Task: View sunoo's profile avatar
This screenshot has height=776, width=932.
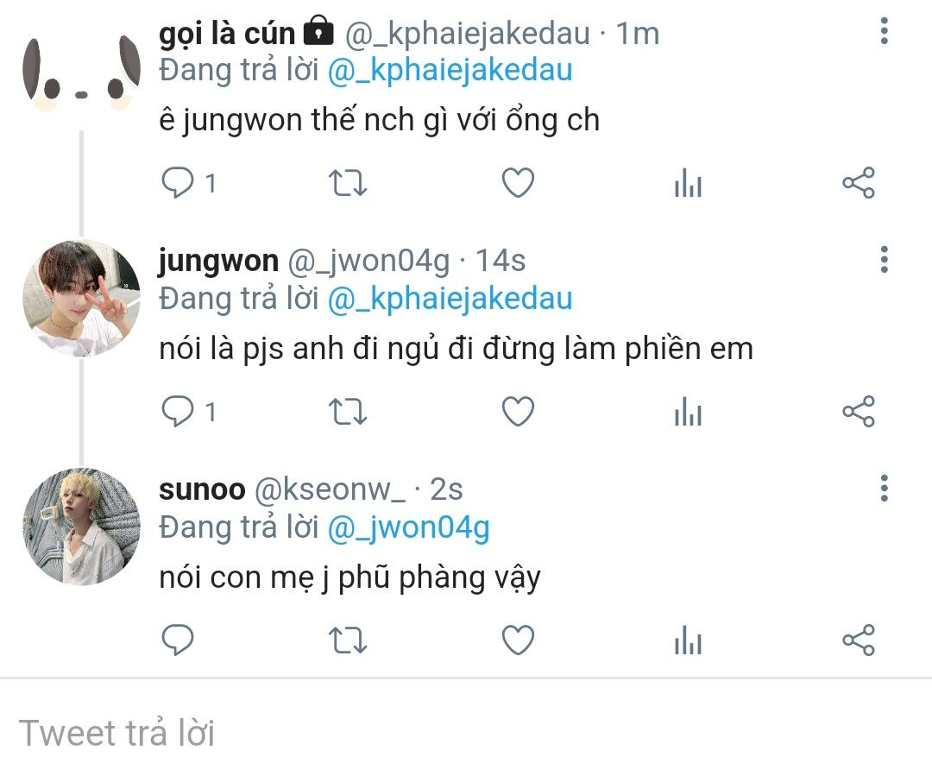Action: coord(81,527)
